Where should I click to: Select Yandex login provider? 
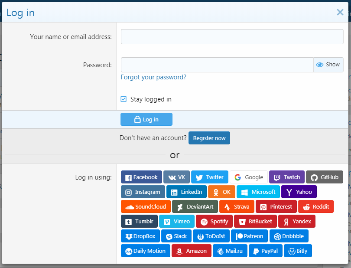[297, 222]
